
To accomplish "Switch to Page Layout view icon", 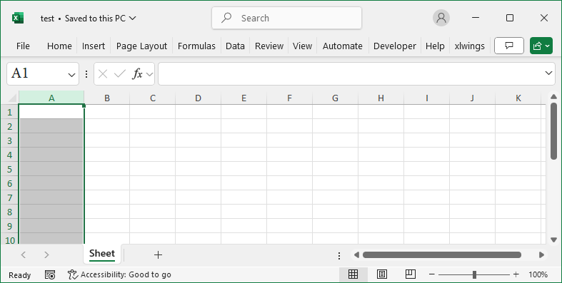I will click(x=382, y=274).
